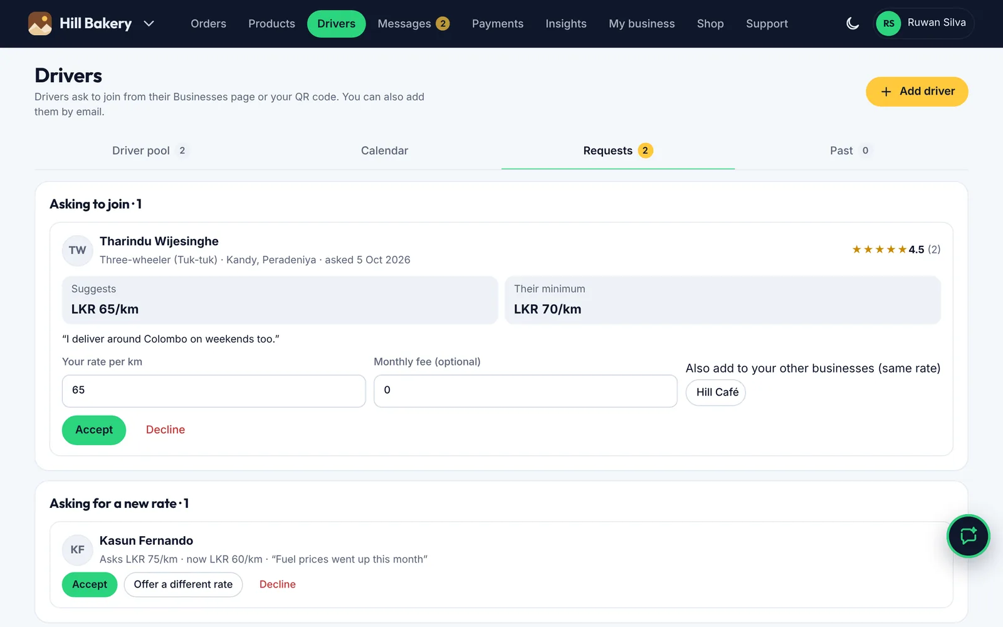Open the Insights section
This screenshot has width=1003, height=627.
pyautogui.click(x=566, y=24)
